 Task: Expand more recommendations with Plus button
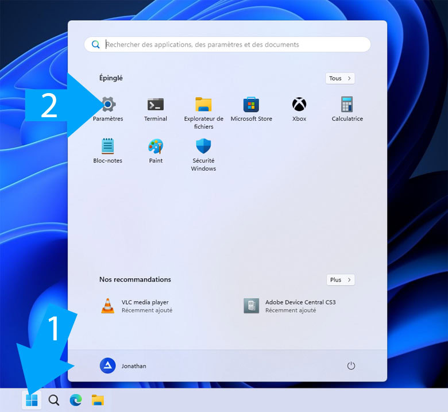pos(341,280)
